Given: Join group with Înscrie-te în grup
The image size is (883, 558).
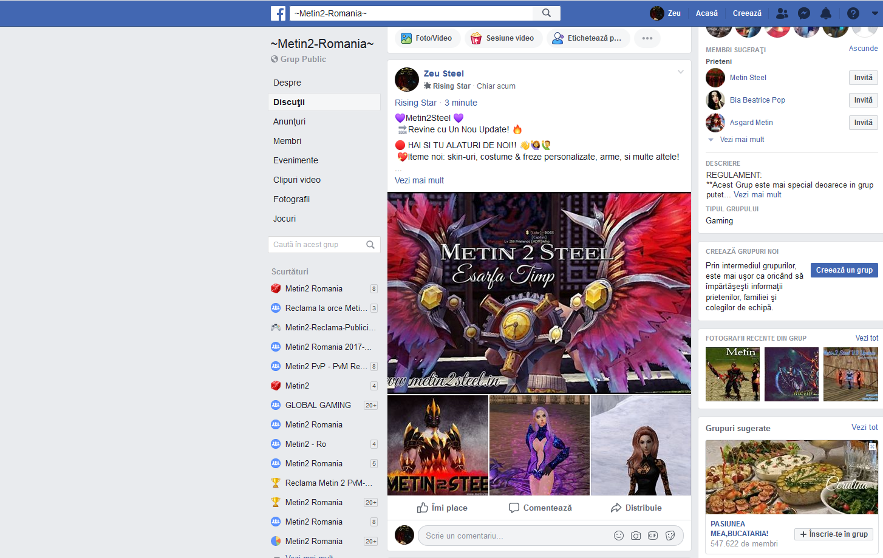Looking at the screenshot, I should click(x=833, y=534).
